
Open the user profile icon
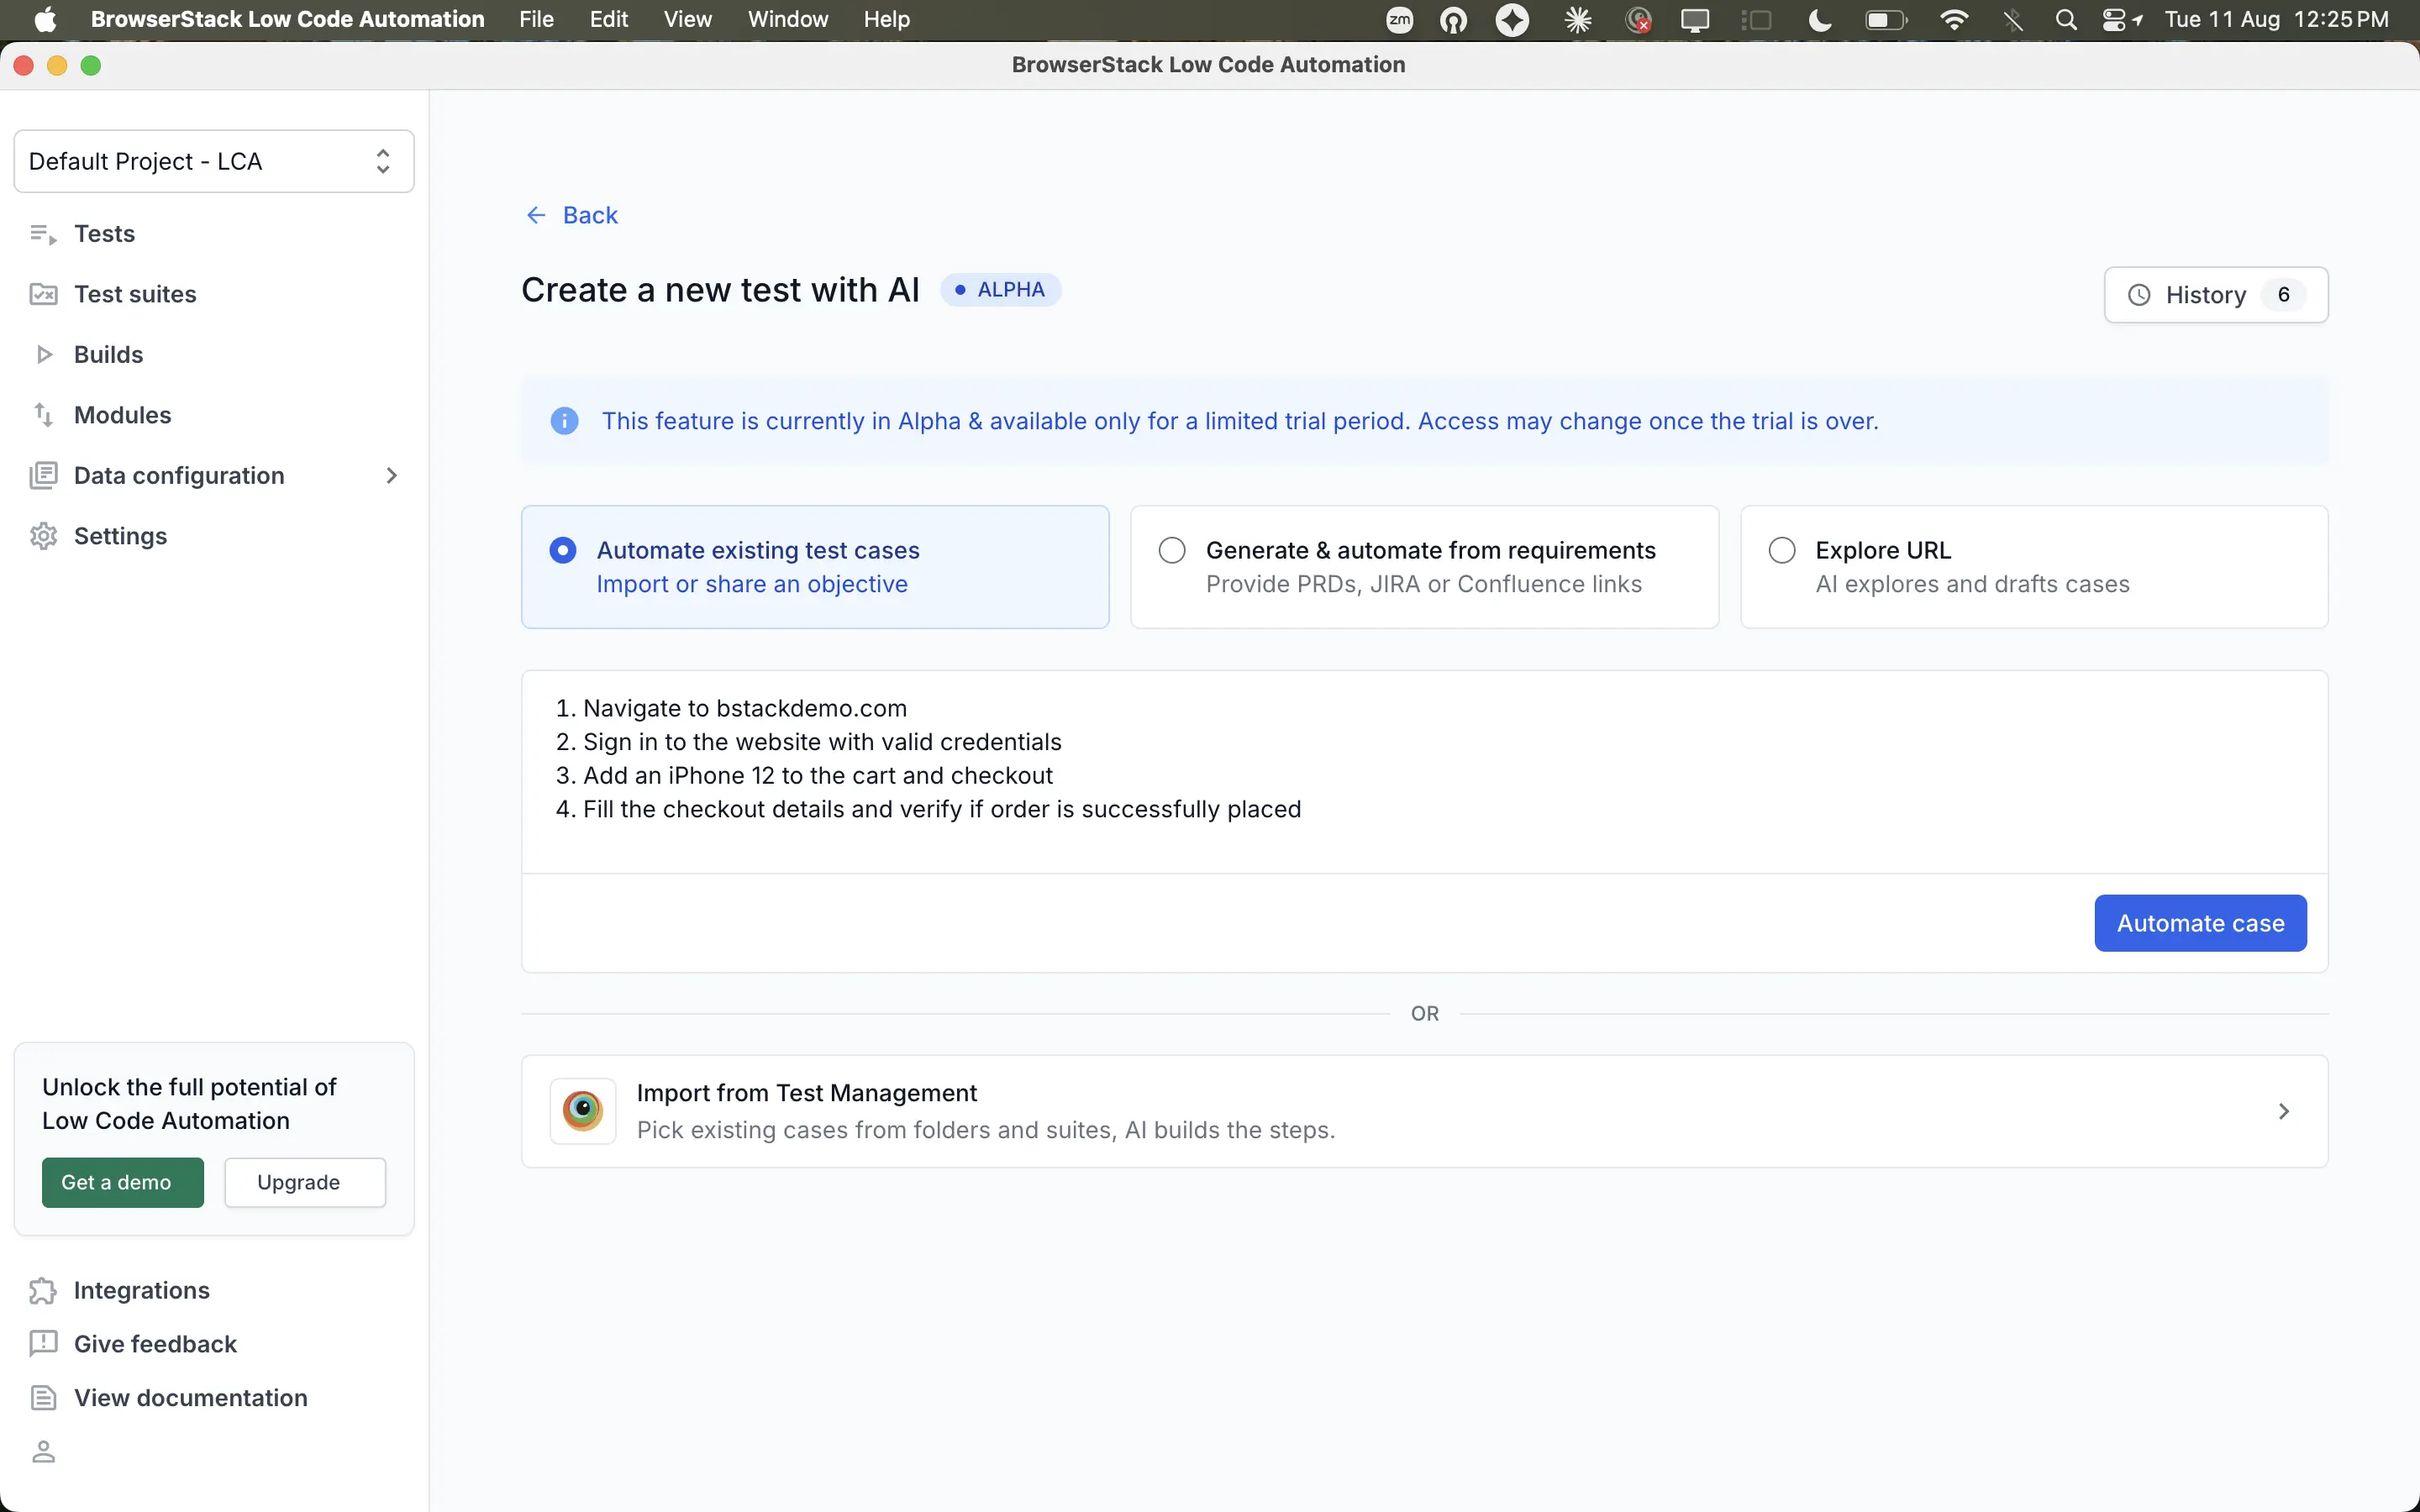click(x=43, y=1451)
